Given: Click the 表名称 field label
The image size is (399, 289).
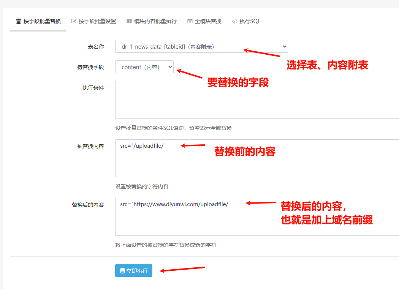Looking at the screenshot, I should point(96,47).
